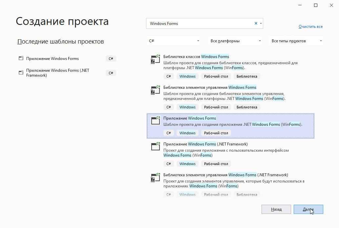Viewport: 339px width, 228px height.
Task: Click recent .NET Framework template icon
Action: click(x=21, y=73)
